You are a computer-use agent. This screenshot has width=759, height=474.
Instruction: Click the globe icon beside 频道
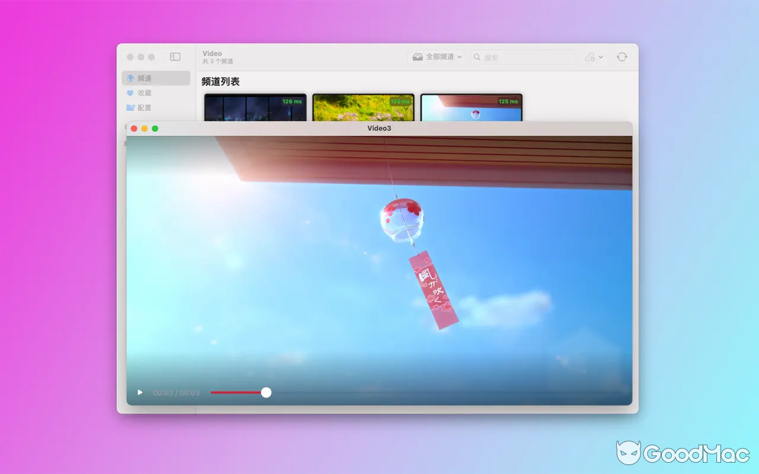coord(130,78)
